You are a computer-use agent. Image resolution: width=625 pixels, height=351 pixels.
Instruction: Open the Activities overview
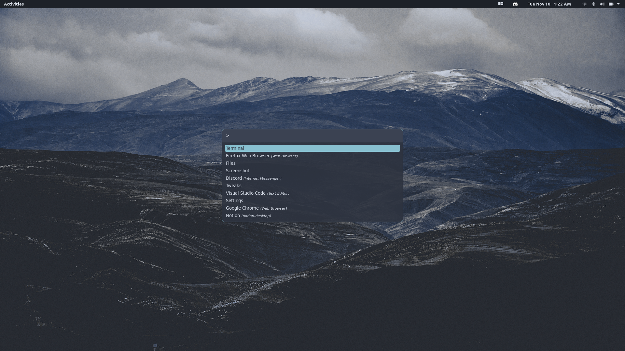pyautogui.click(x=14, y=4)
